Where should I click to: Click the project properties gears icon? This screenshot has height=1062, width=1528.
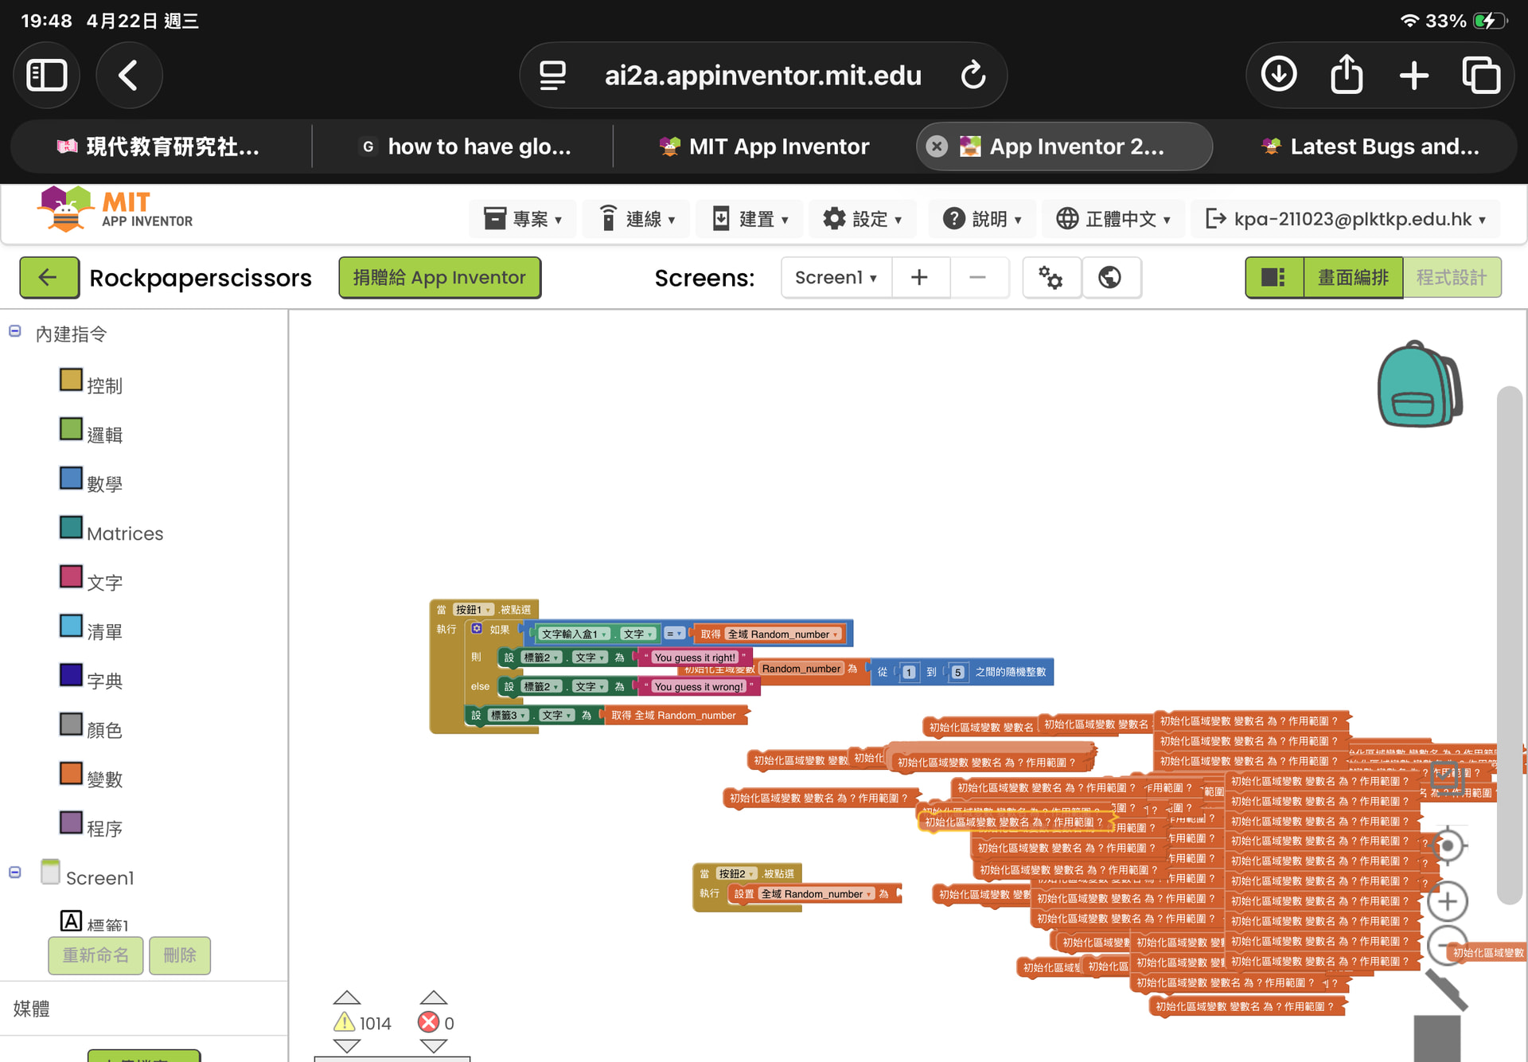point(1050,277)
